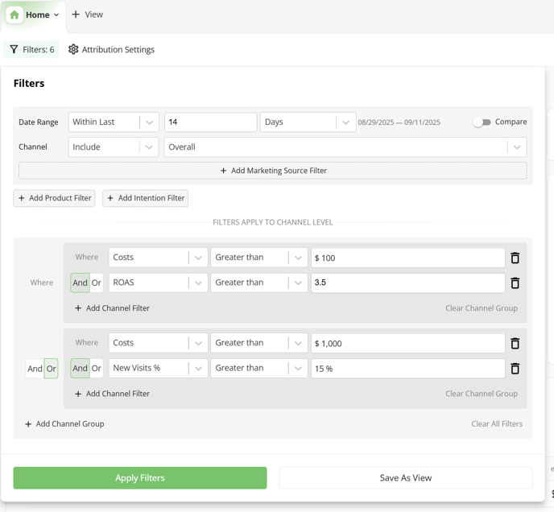This screenshot has height=512, width=554.
Task: Click Add Marketing Source Filter
Action: [273, 171]
